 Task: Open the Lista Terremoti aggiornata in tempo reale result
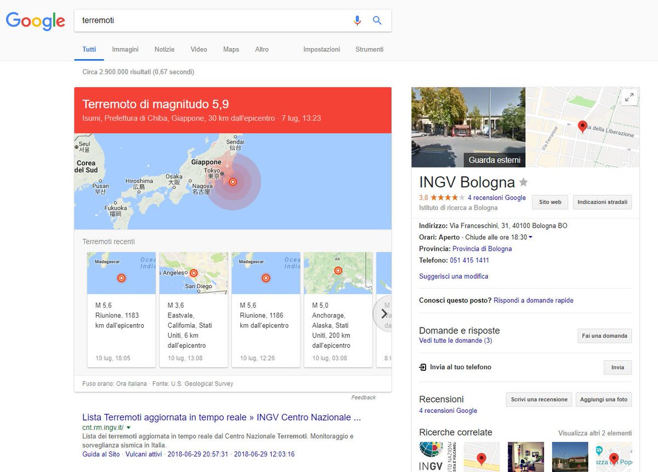[222, 417]
